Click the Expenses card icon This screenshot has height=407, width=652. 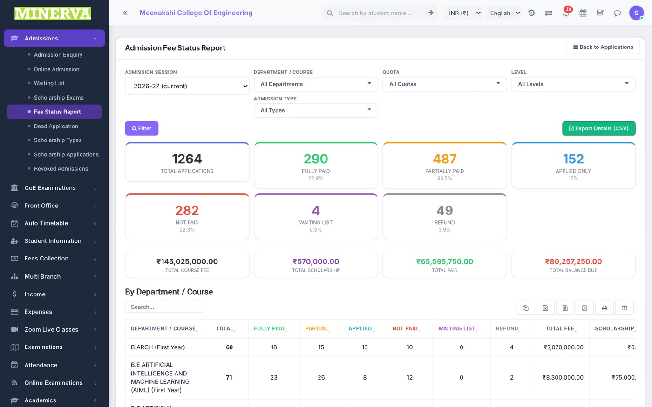[14, 312]
